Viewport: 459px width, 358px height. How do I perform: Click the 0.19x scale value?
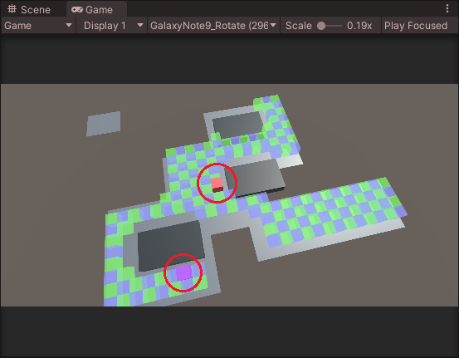(359, 26)
